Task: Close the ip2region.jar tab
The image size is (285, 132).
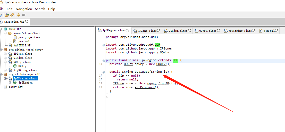Action: click(26, 22)
